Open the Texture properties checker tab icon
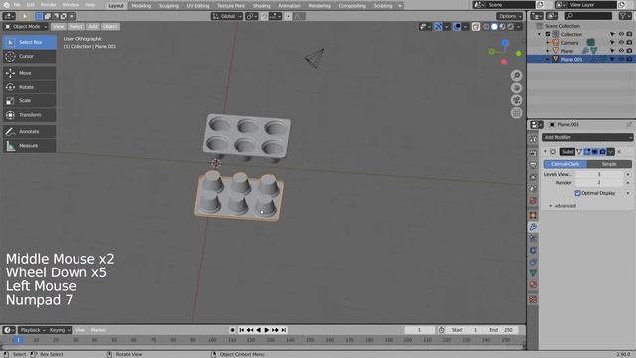 [533, 299]
